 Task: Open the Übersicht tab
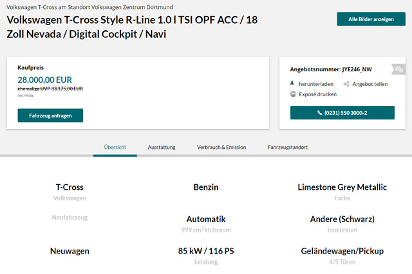tap(115, 147)
